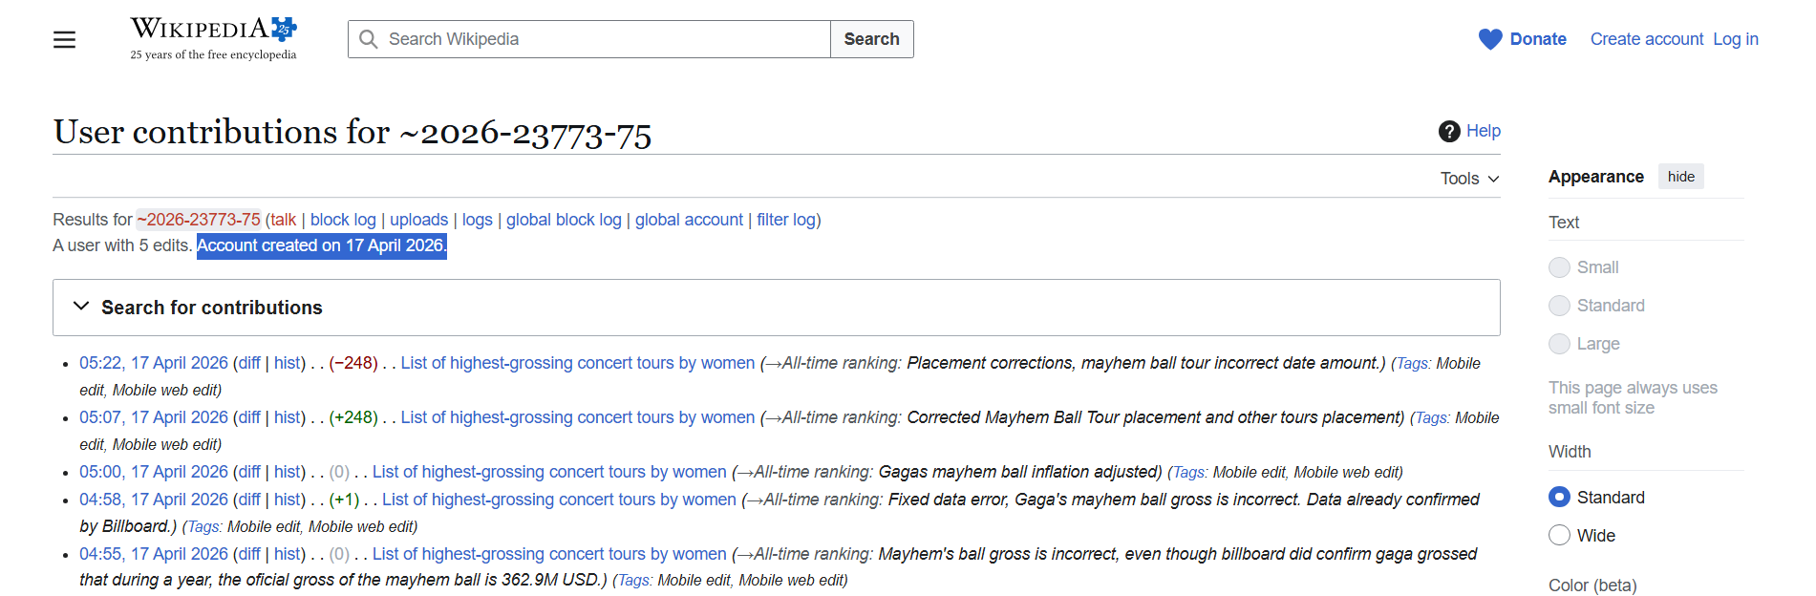Click the (−248) byte change value
The width and height of the screenshot is (1816, 596).
click(353, 363)
